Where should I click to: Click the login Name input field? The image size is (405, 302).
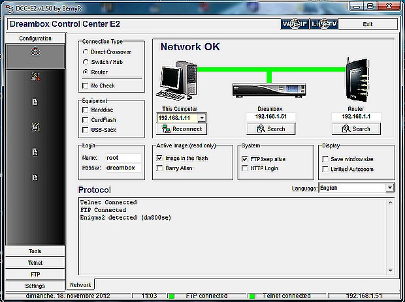123,158
